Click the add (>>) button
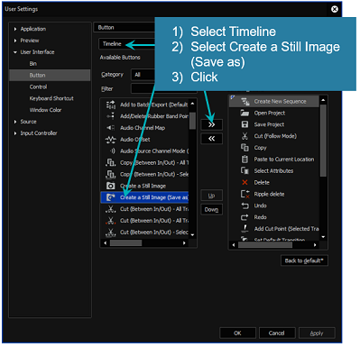The image size is (360, 347). (211, 124)
